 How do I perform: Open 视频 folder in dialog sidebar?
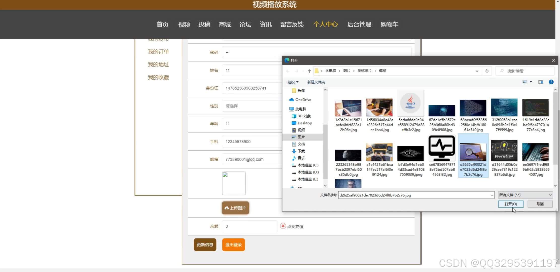click(299, 130)
